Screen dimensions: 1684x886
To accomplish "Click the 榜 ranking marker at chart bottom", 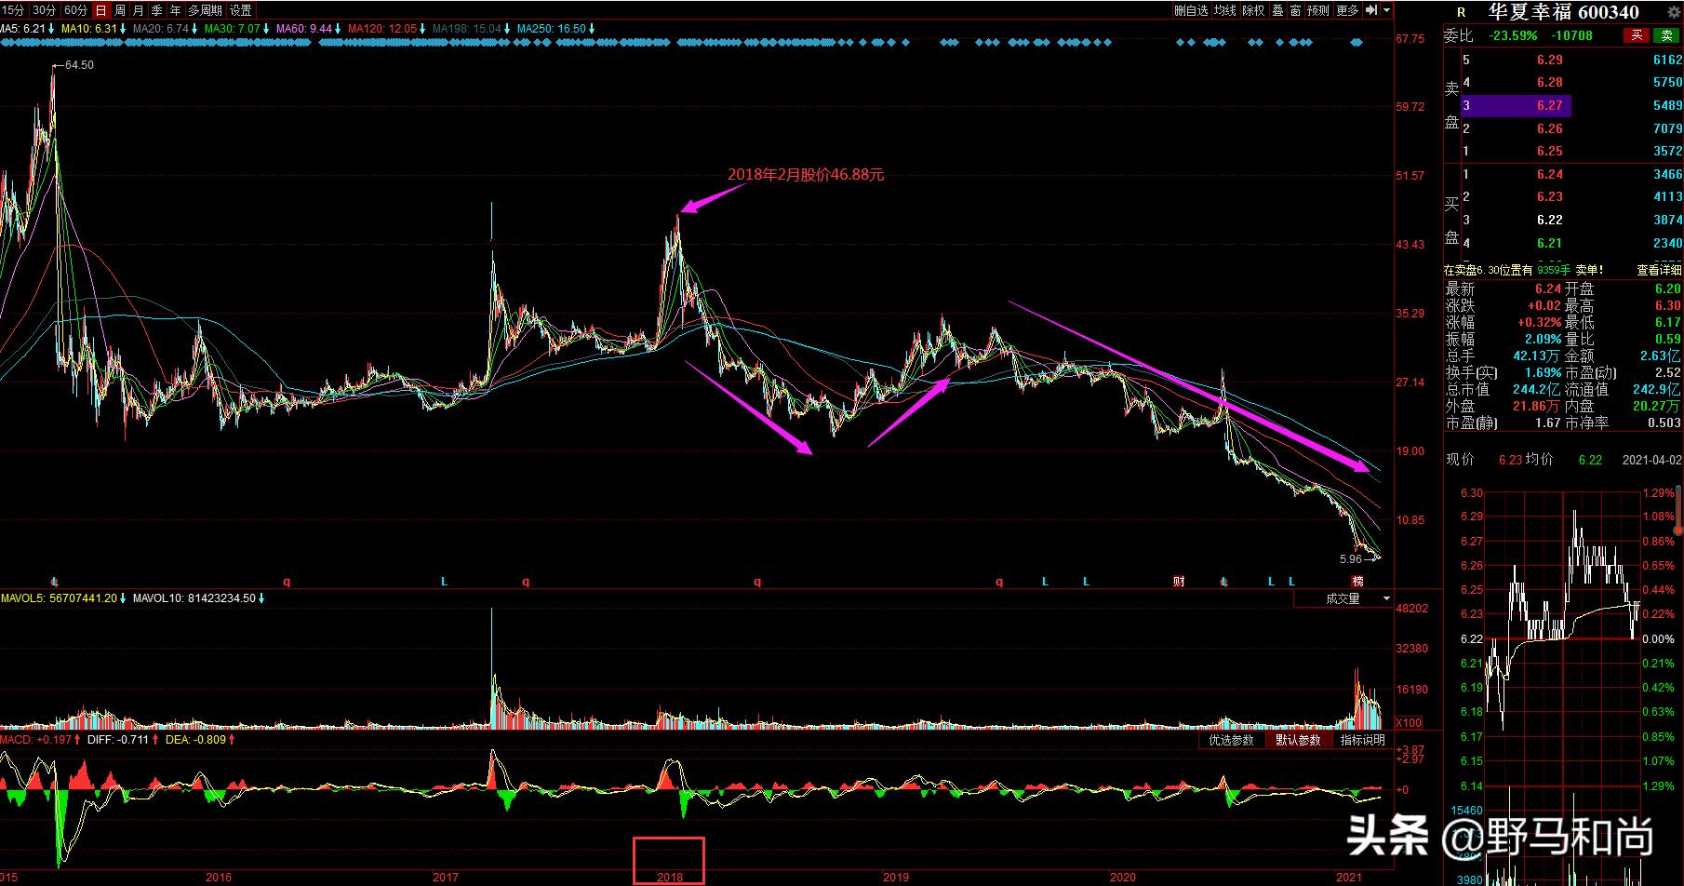I will 1357,582.
